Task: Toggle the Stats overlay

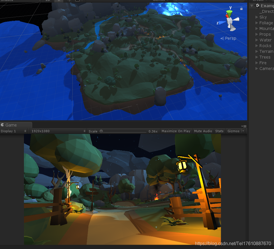Action: pyautogui.click(x=219, y=131)
